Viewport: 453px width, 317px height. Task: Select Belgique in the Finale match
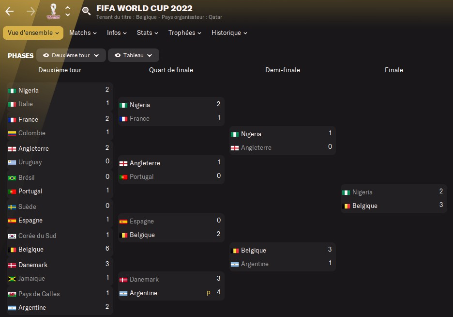pos(364,206)
